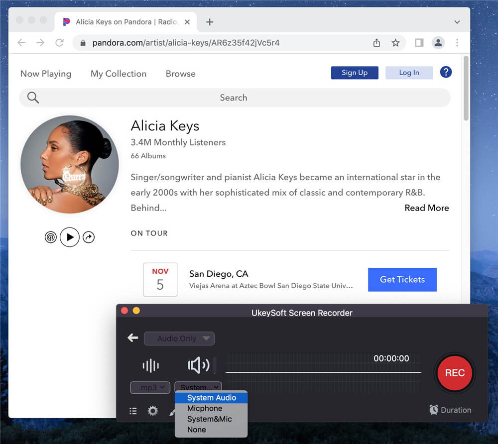Open the System audio source dropdown
This screenshot has width=498, height=444.
tap(198, 387)
